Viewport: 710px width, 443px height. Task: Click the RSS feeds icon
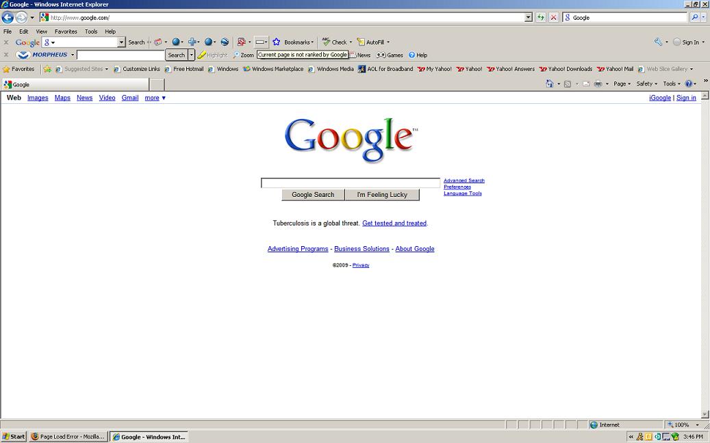568,83
